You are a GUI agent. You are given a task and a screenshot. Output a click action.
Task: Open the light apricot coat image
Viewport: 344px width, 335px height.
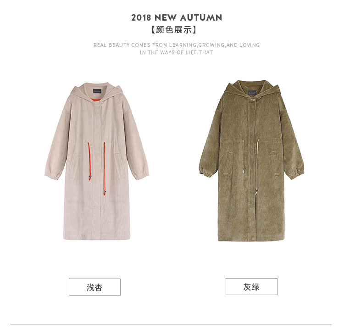click(97, 161)
